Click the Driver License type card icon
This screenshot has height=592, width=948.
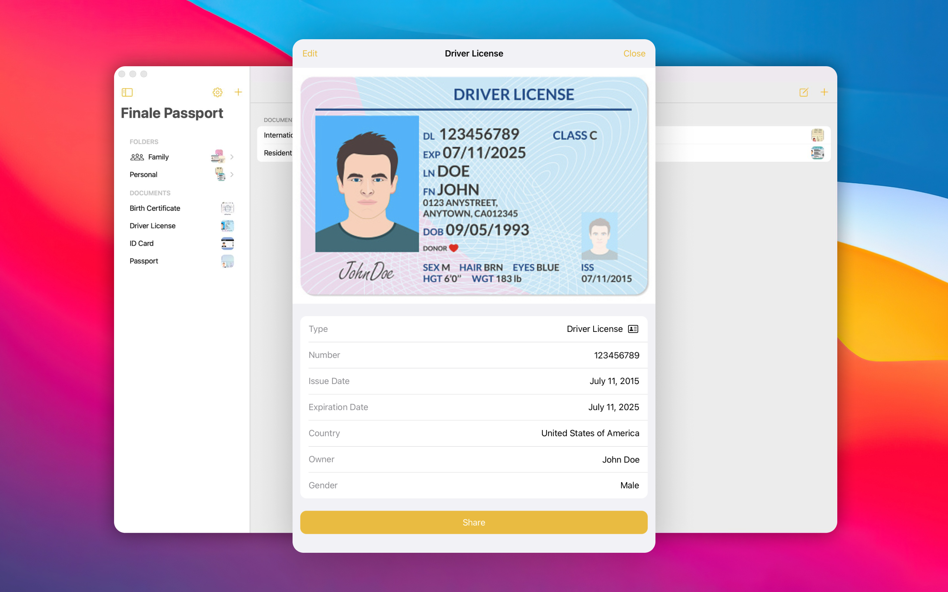click(633, 329)
